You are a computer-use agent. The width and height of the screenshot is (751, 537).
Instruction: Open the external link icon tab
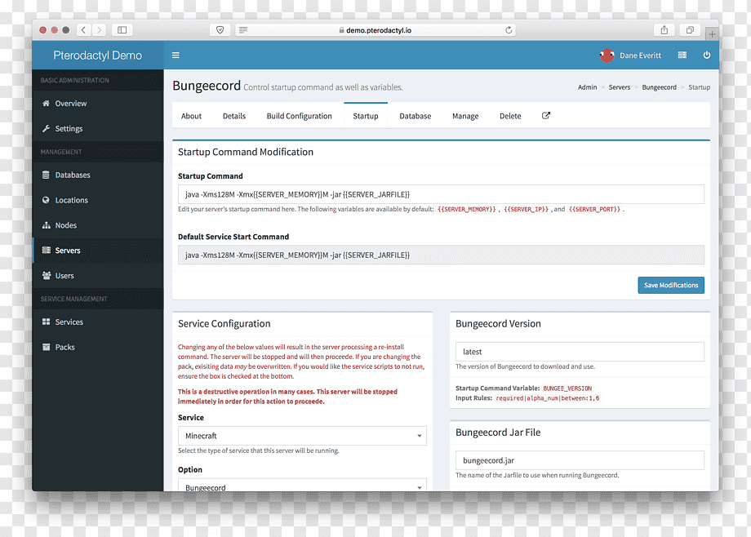coord(546,115)
